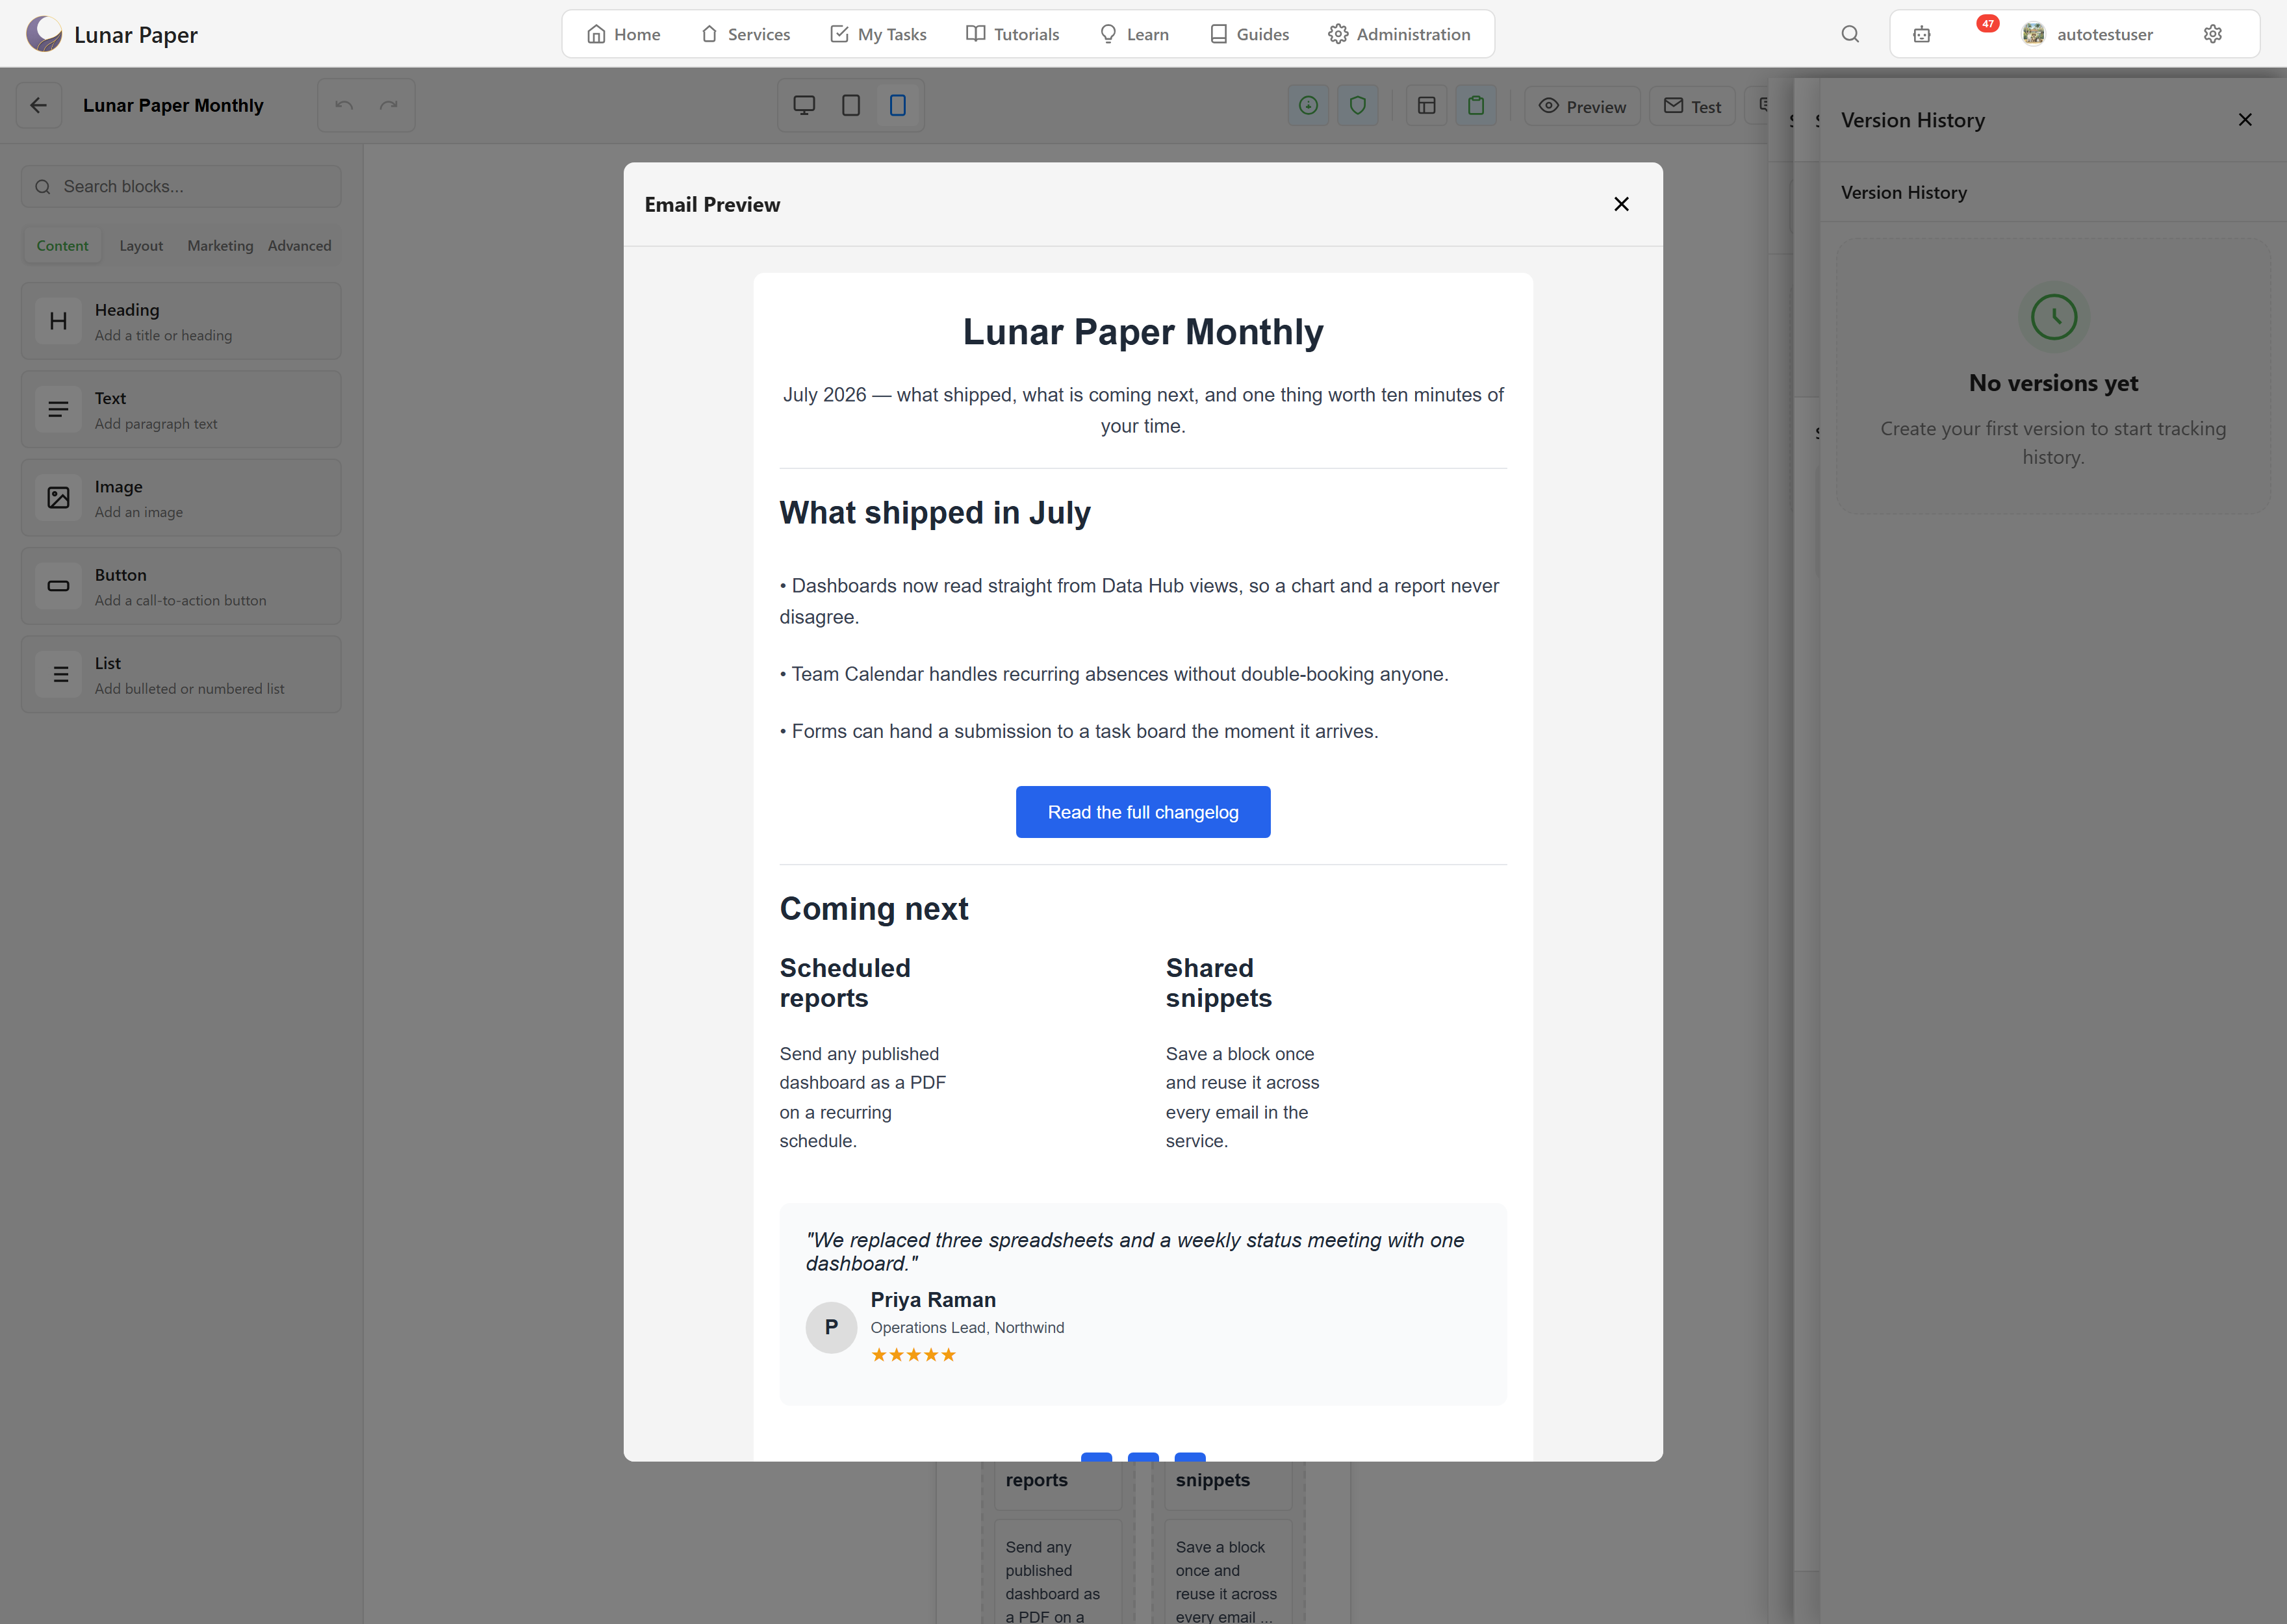Focus the Search blocks input field
2287x1624 pixels.
click(x=181, y=187)
